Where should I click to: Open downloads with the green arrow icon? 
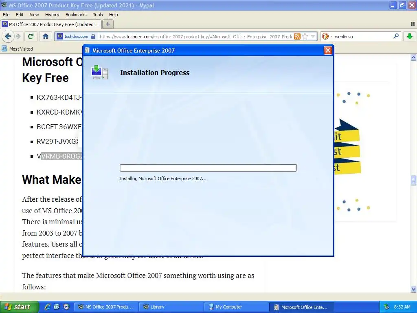(x=410, y=36)
